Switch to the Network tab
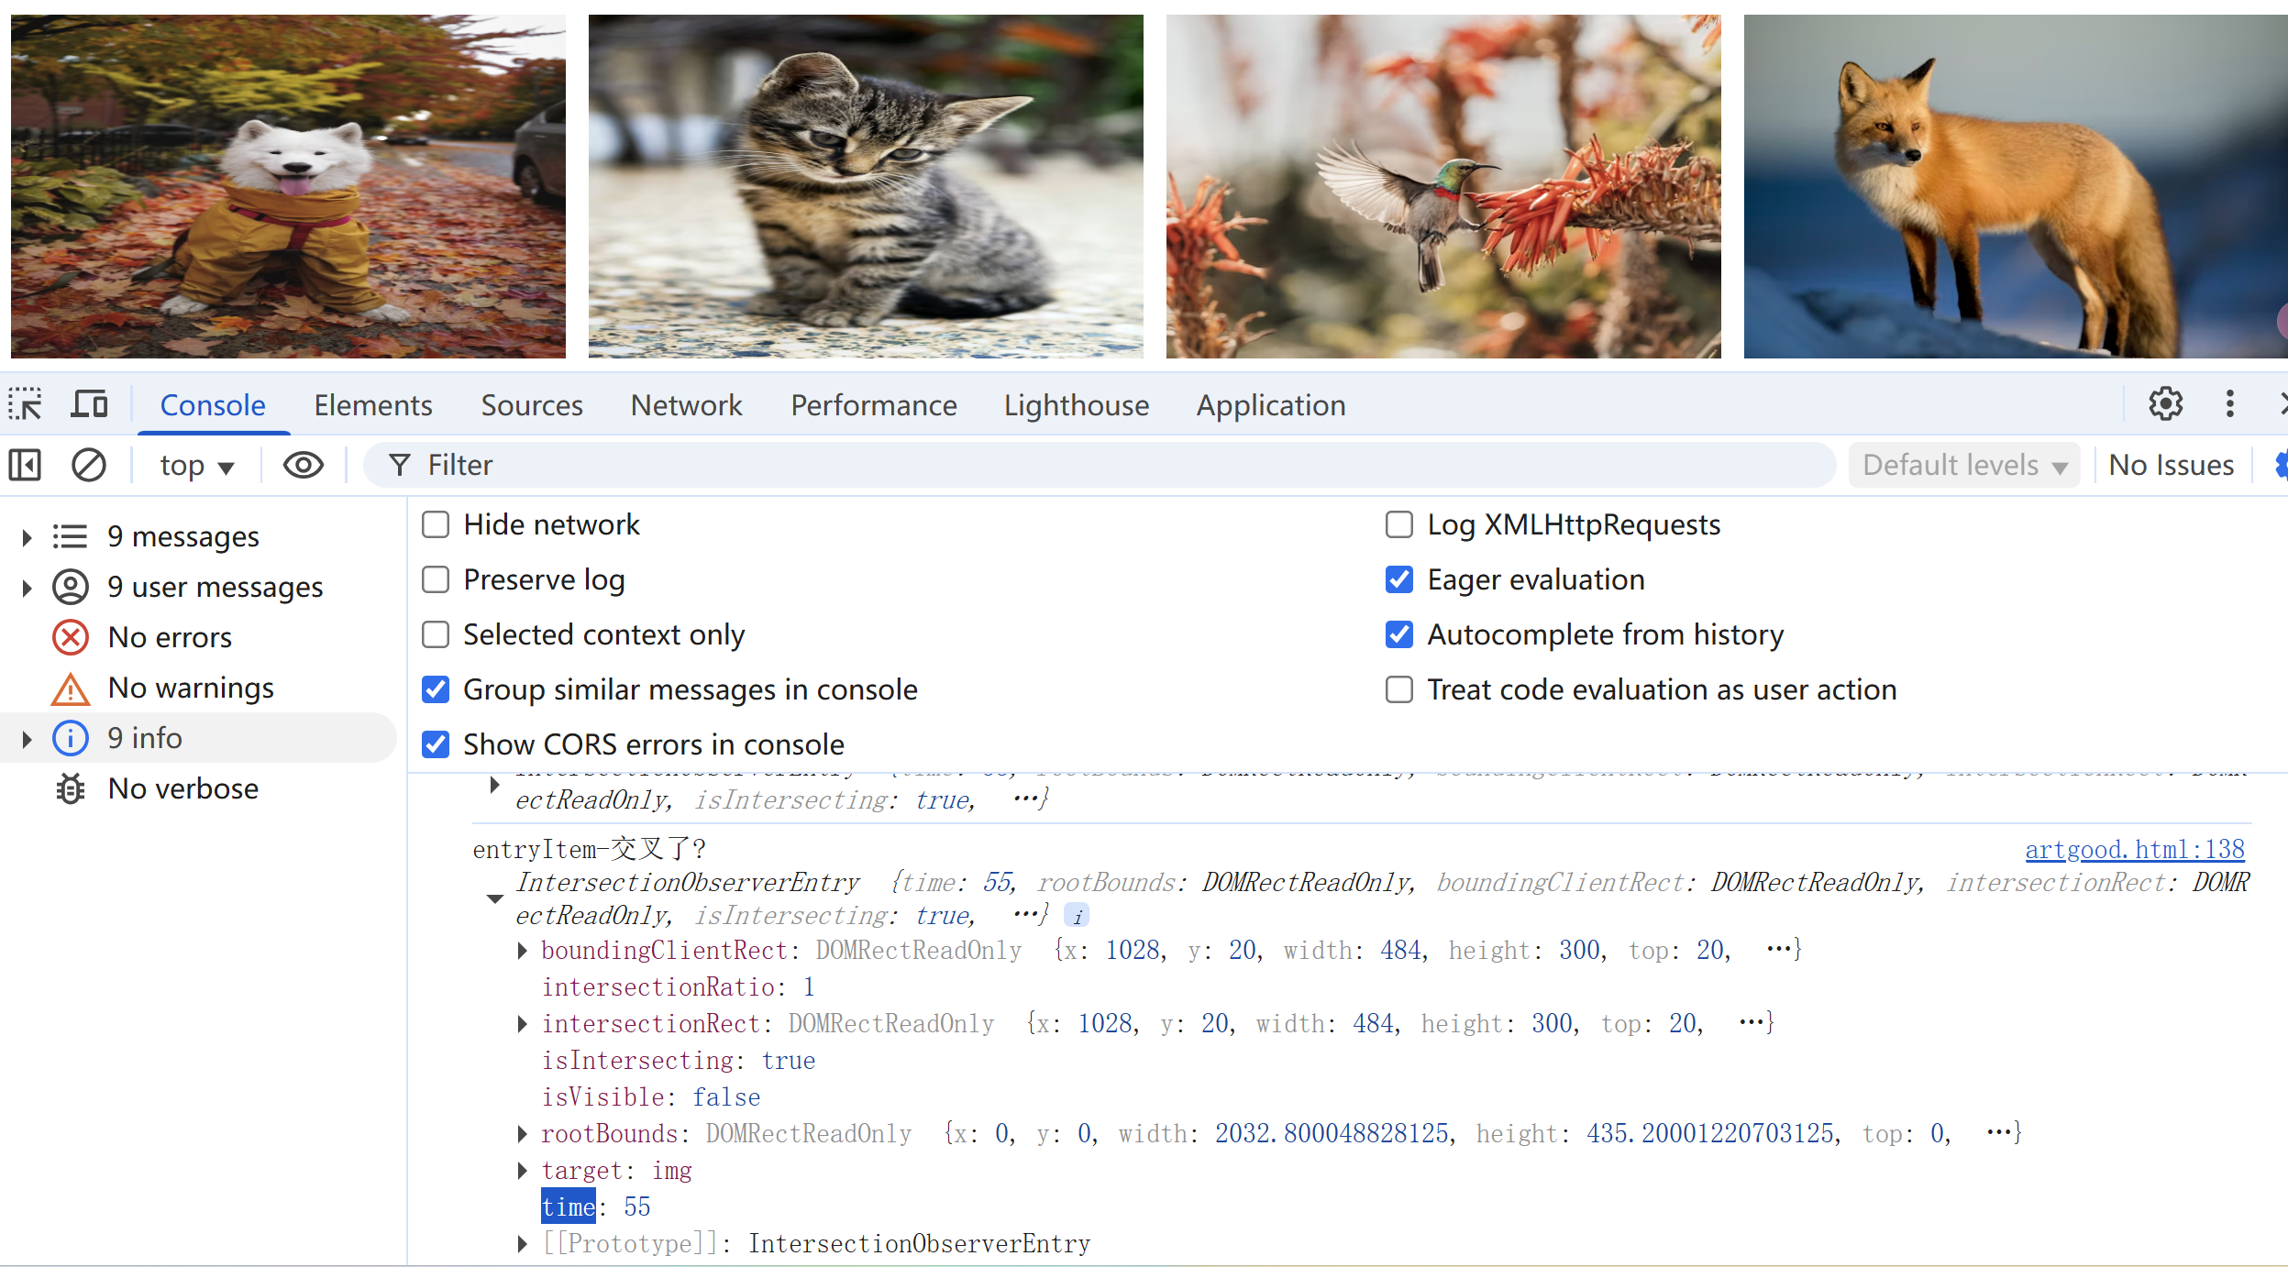 click(685, 404)
